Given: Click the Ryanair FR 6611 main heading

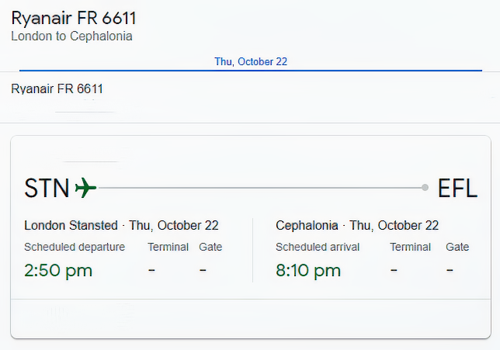Looking at the screenshot, I should click(74, 18).
